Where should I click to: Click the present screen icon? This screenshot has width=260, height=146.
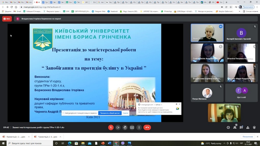(132, 127)
